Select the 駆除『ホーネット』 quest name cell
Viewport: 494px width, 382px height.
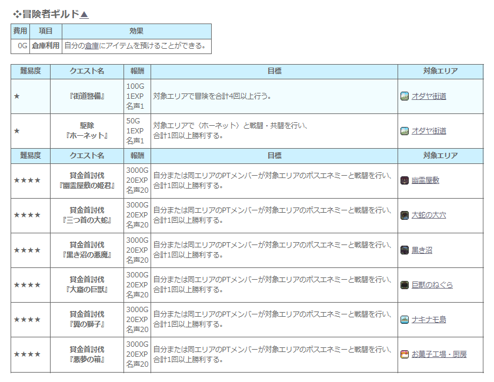[87, 130]
